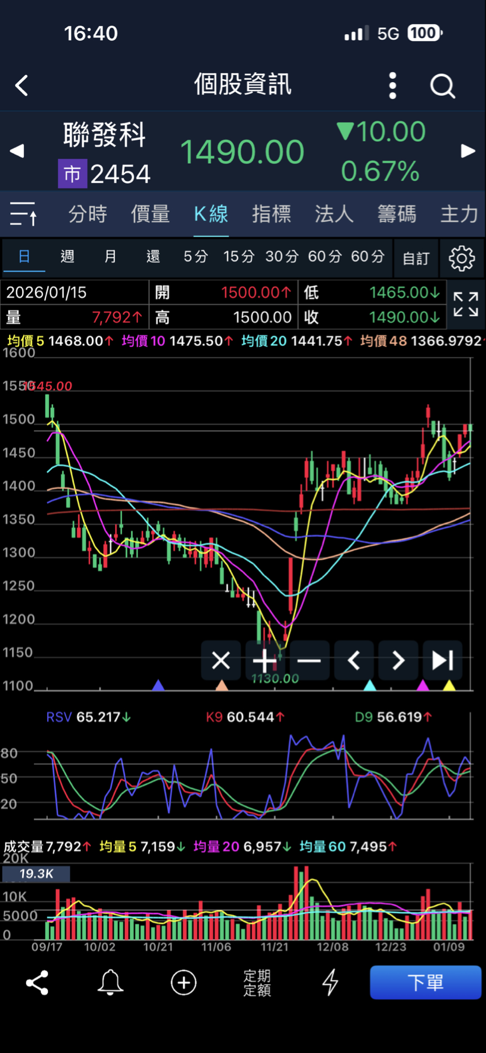Open price alert bell icon
Screen dimensions: 486x1053
110,983
